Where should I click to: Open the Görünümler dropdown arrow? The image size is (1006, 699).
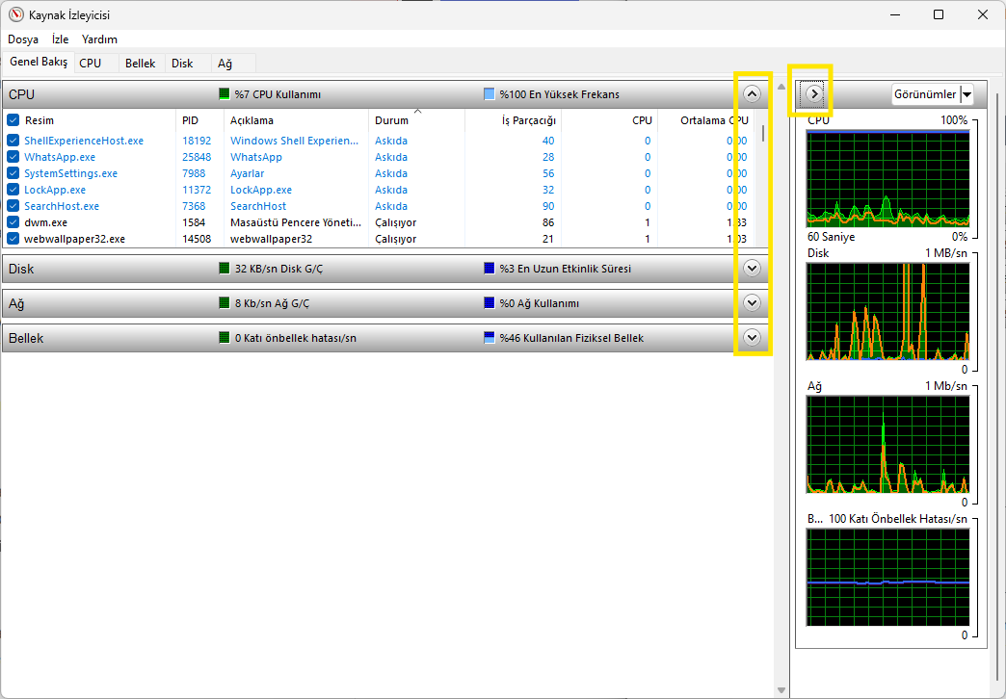tap(966, 94)
